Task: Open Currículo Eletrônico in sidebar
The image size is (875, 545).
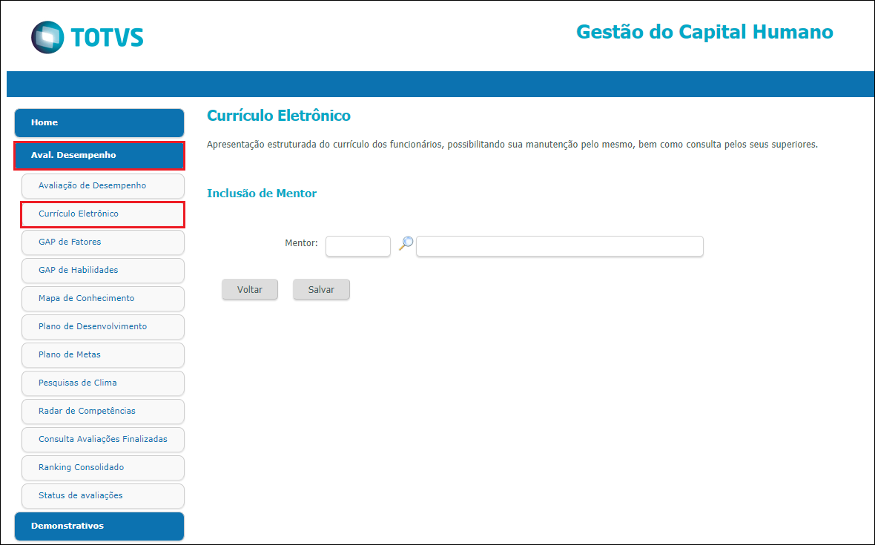Action: (102, 214)
